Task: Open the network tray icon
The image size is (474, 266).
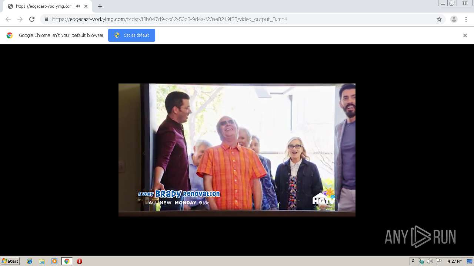Action: click(x=421, y=261)
